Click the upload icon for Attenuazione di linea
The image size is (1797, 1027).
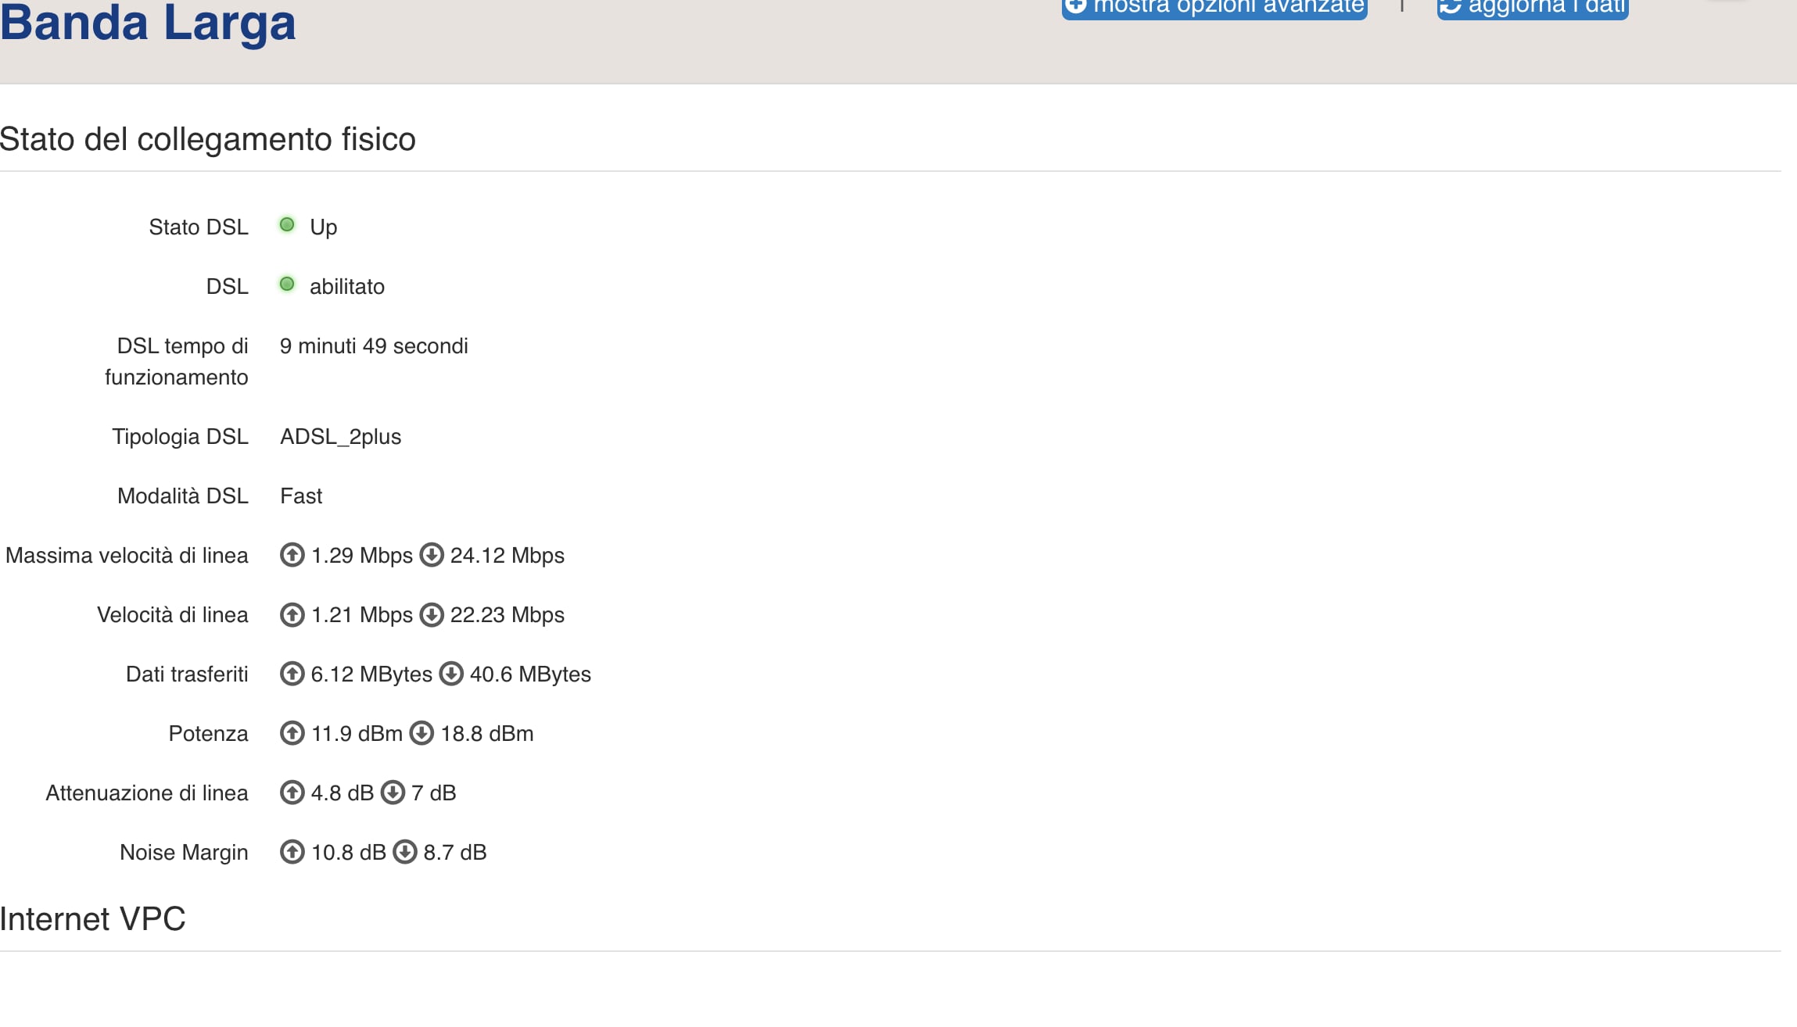[x=292, y=793]
